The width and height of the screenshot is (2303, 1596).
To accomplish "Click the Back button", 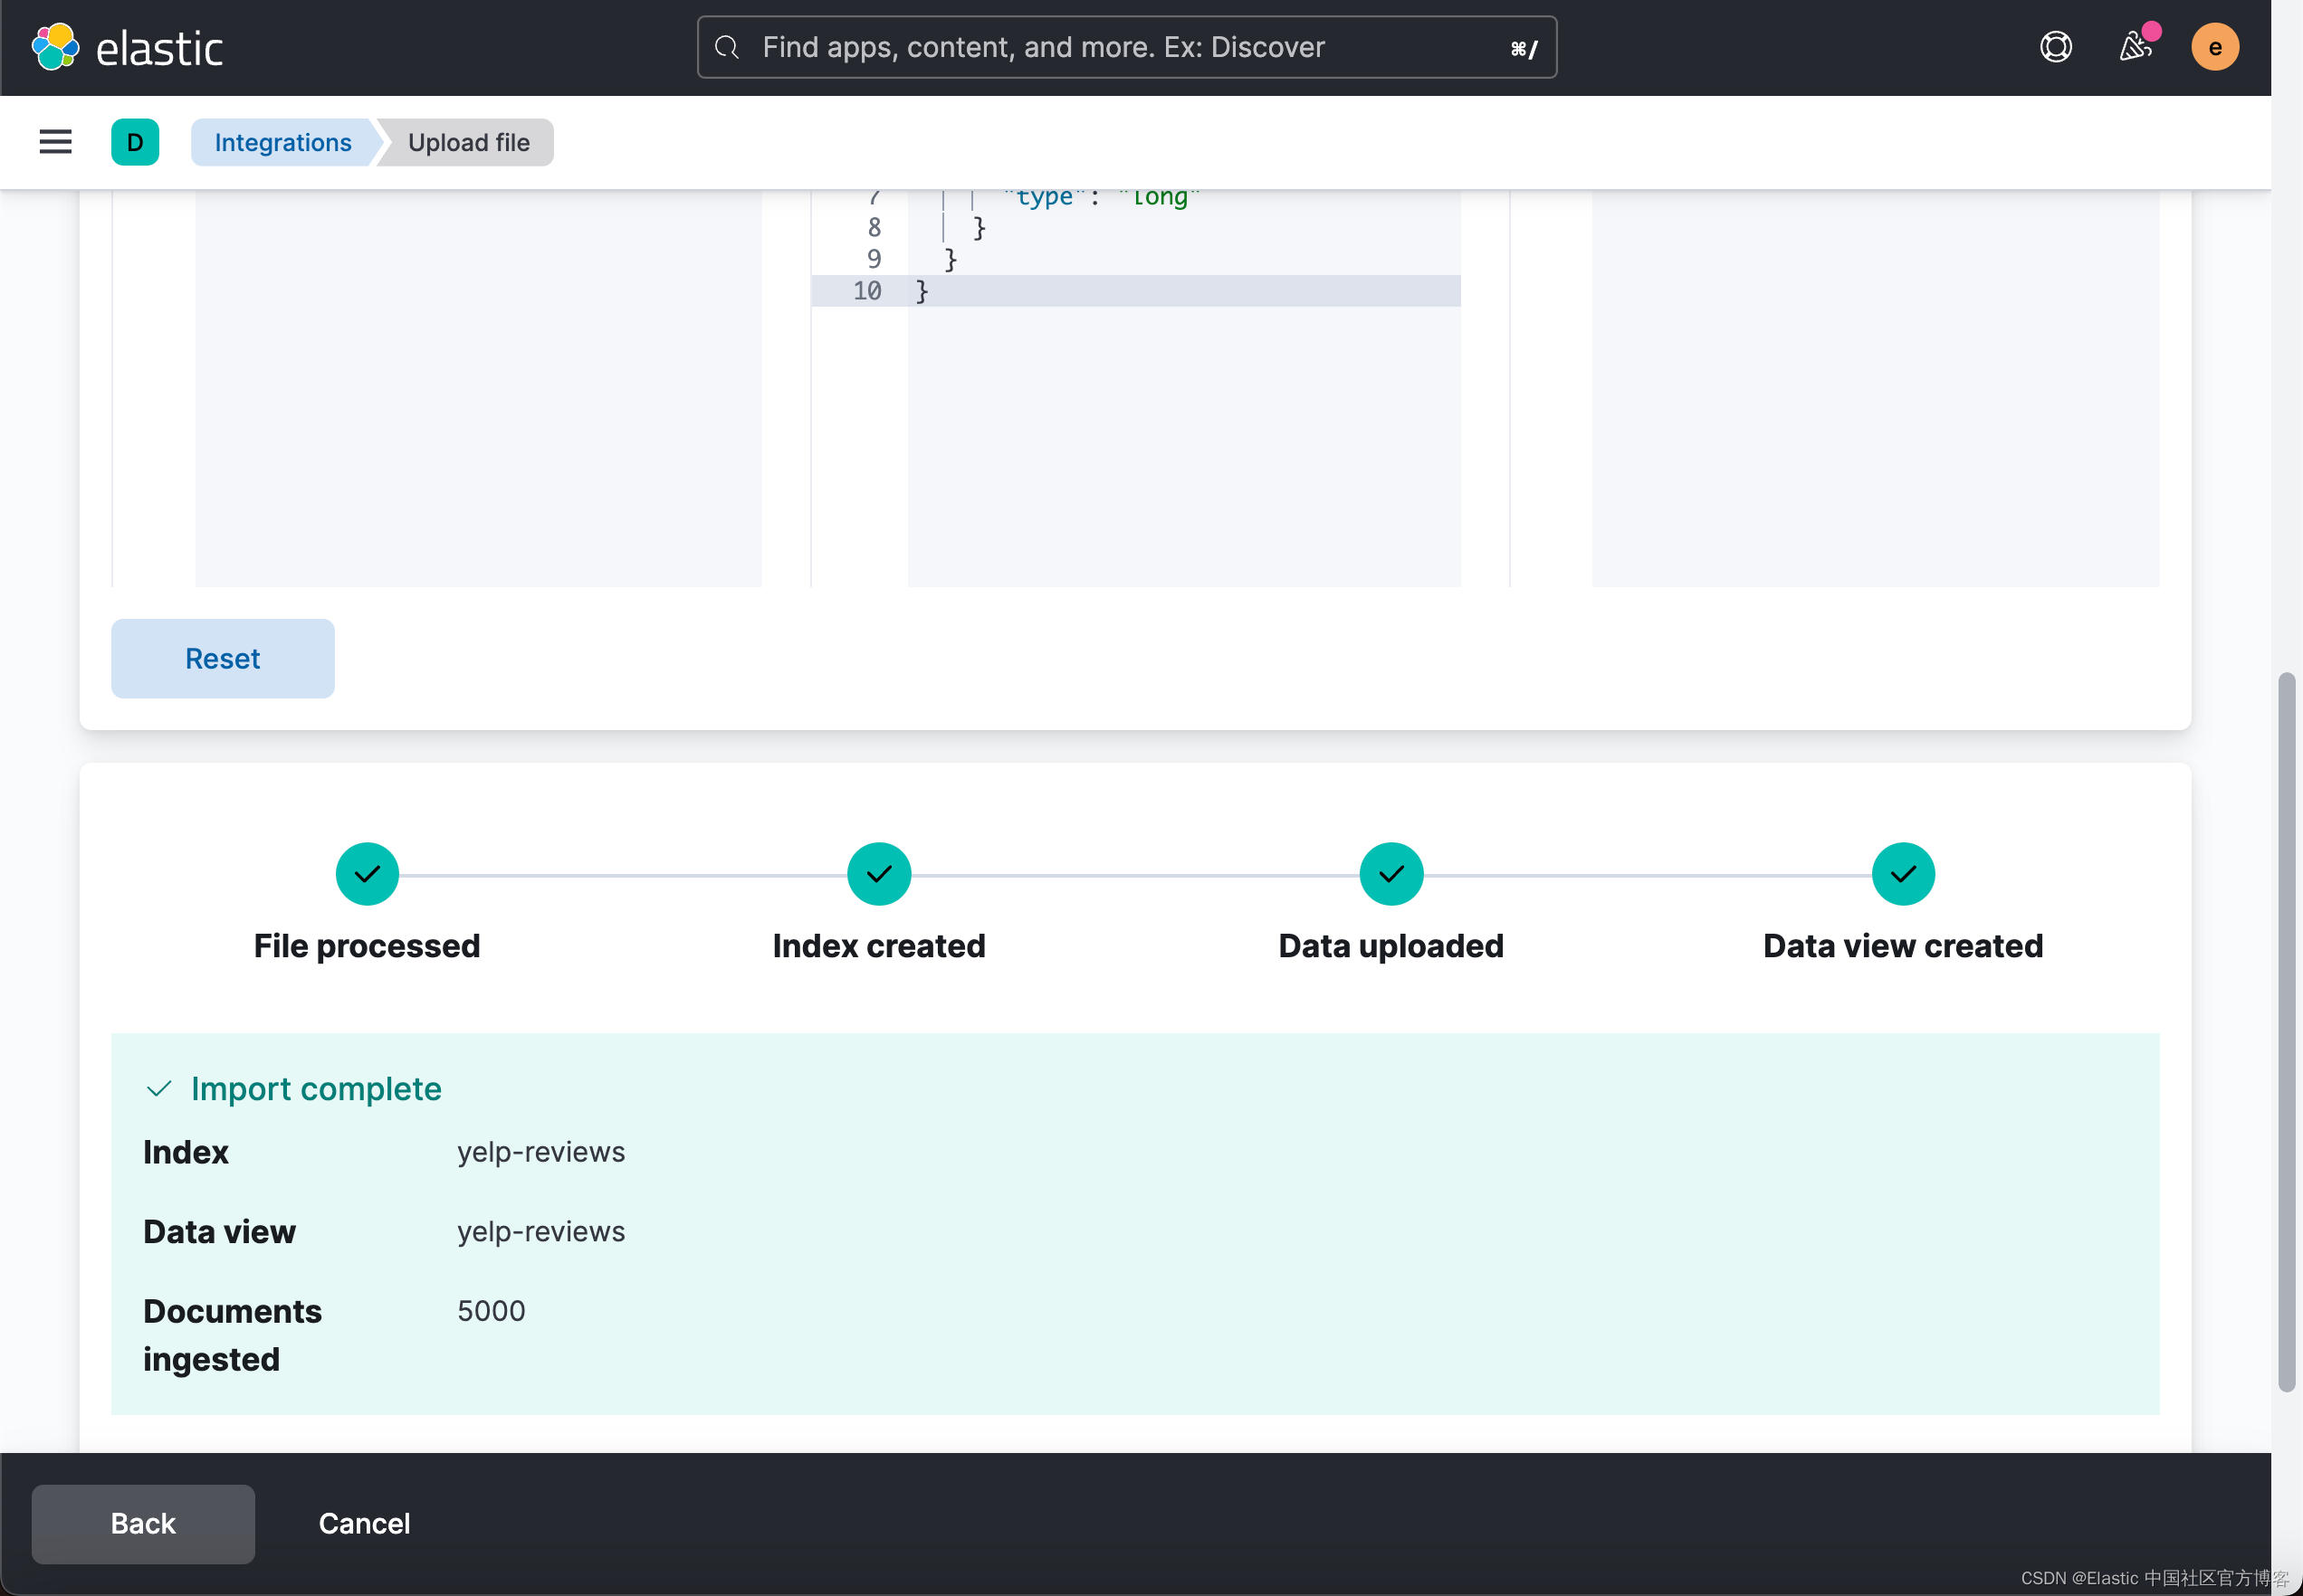I will pyautogui.click(x=142, y=1523).
